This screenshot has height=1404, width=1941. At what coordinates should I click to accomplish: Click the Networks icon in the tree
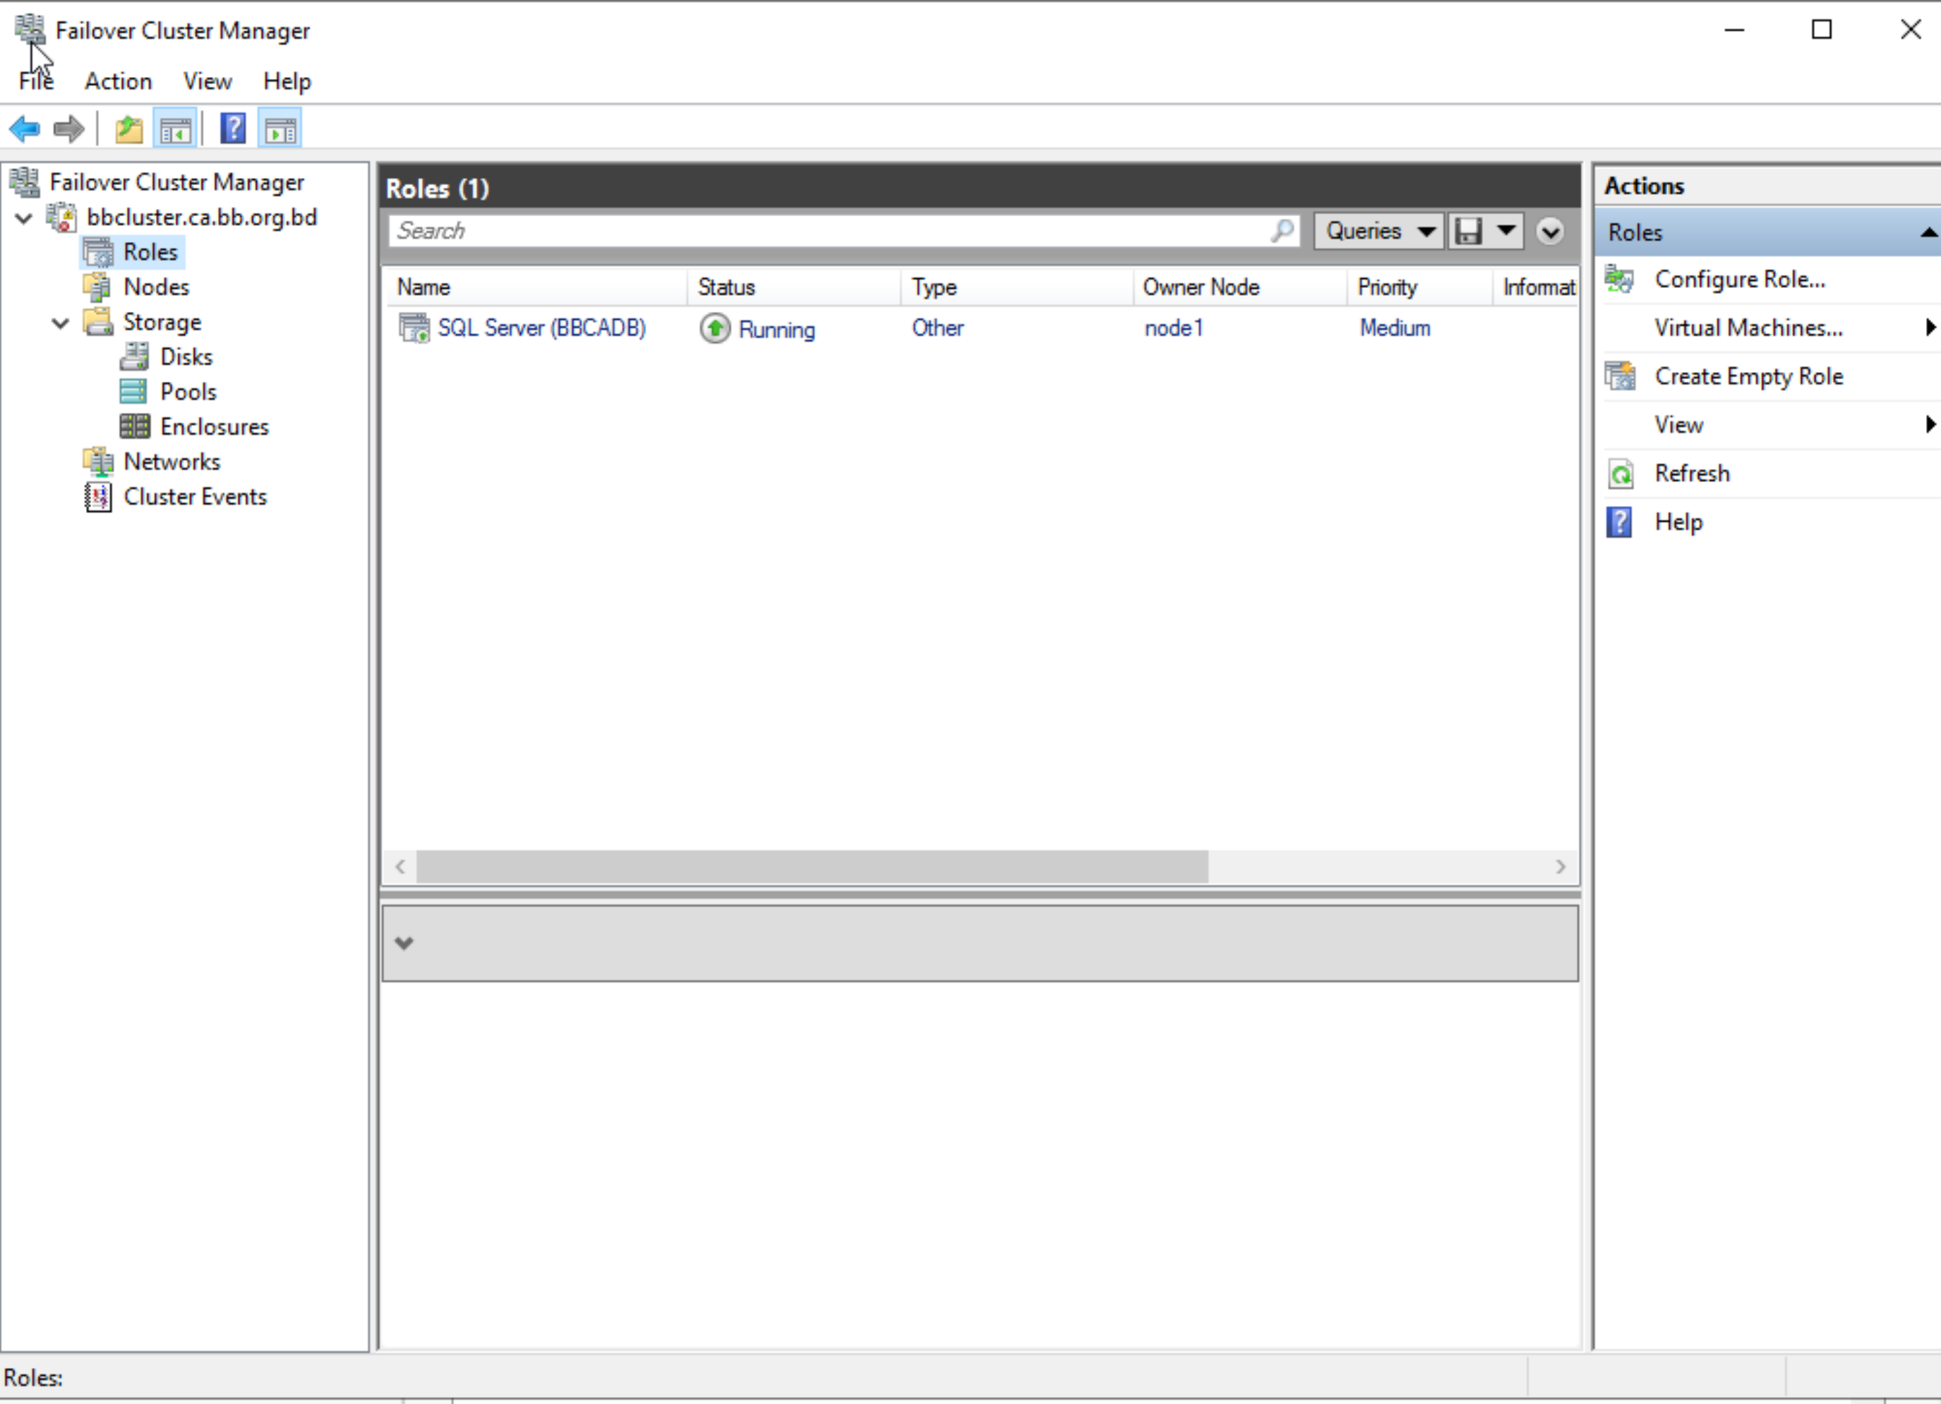tap(98, 462)
